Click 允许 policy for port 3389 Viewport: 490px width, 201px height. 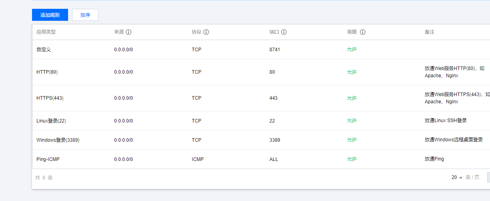(x=352, y=140)
